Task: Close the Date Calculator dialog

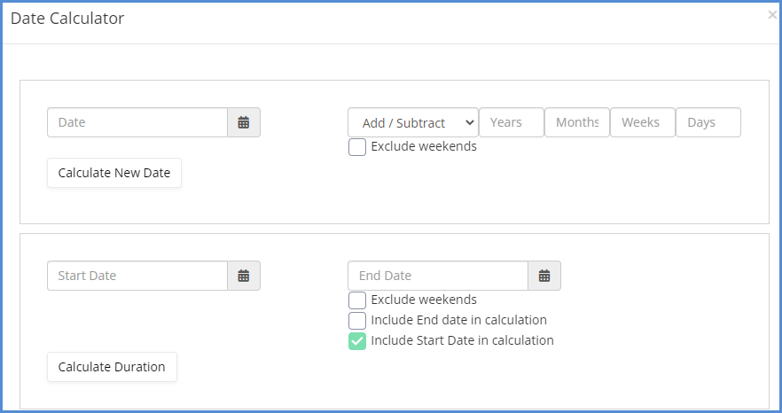Action: [772, 15]
